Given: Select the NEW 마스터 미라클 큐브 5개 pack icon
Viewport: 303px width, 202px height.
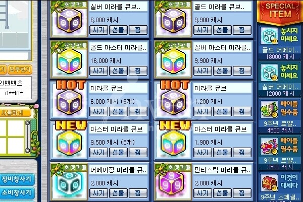Looking at the screenshot, I should tap(69, 144).
